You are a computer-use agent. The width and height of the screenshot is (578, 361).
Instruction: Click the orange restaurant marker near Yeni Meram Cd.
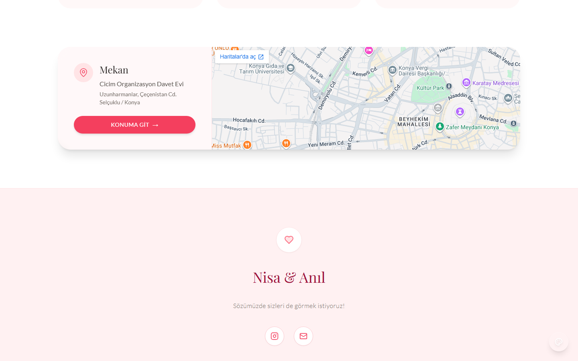286,143
